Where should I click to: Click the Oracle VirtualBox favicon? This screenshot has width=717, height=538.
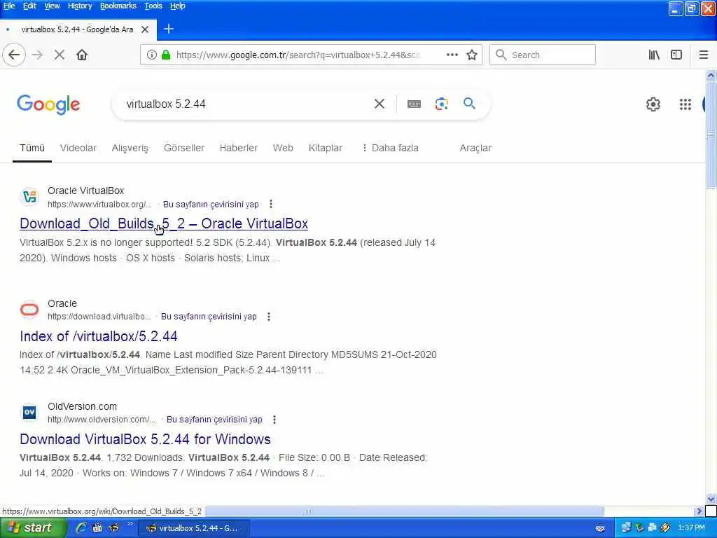click(29, 197)
